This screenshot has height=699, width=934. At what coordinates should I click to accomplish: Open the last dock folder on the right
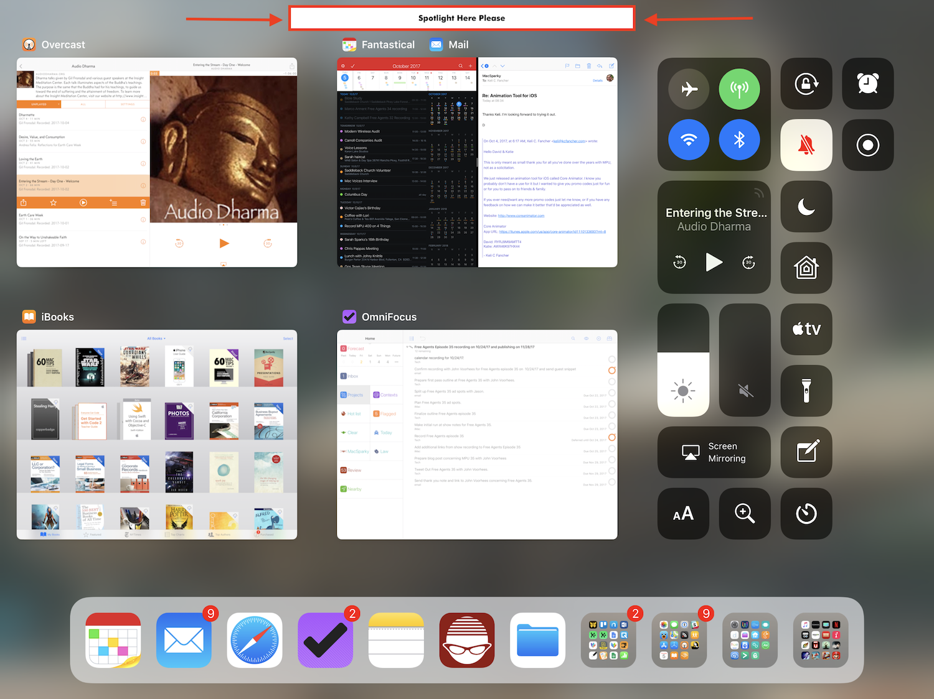click(x=821, y=640)
